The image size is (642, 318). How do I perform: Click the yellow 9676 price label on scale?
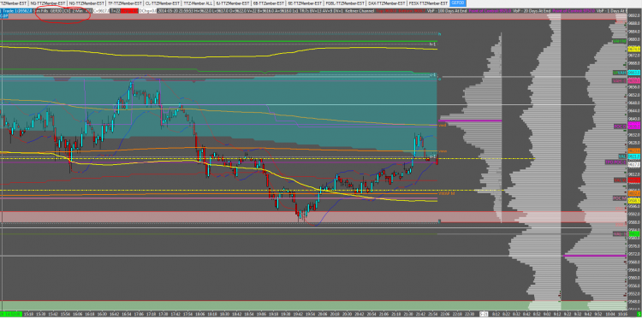pos(634,49)
